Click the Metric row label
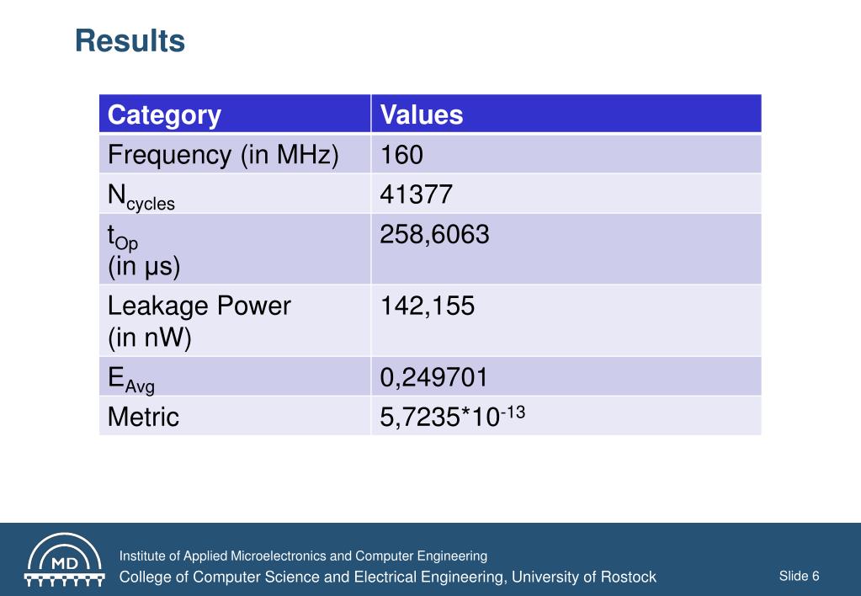This screenshot has height=596, width=861. [x=143, y=417]
